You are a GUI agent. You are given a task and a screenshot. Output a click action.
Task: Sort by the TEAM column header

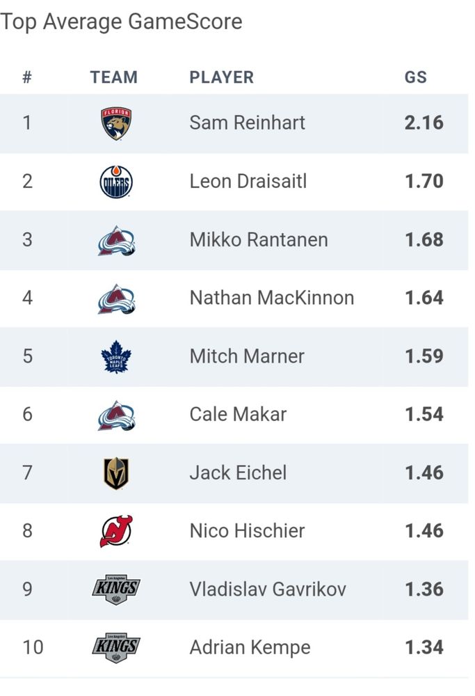(x=114, y=77)
